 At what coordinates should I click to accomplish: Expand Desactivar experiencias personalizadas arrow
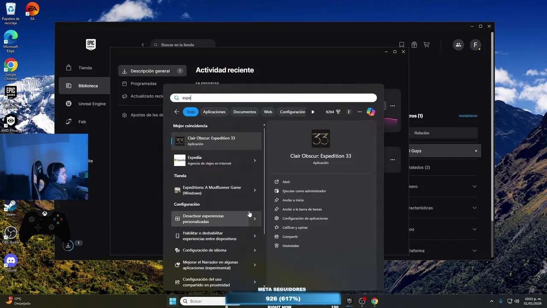pyautogui.click(x=255, y=219)
